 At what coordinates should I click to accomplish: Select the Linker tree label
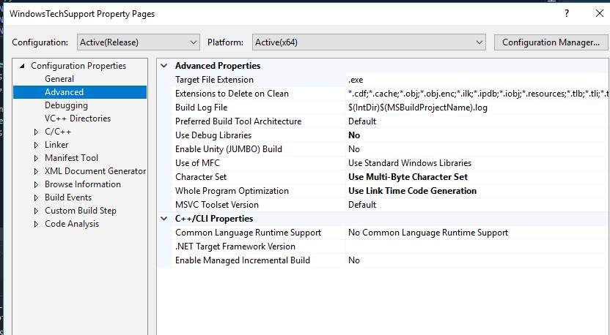56,145
